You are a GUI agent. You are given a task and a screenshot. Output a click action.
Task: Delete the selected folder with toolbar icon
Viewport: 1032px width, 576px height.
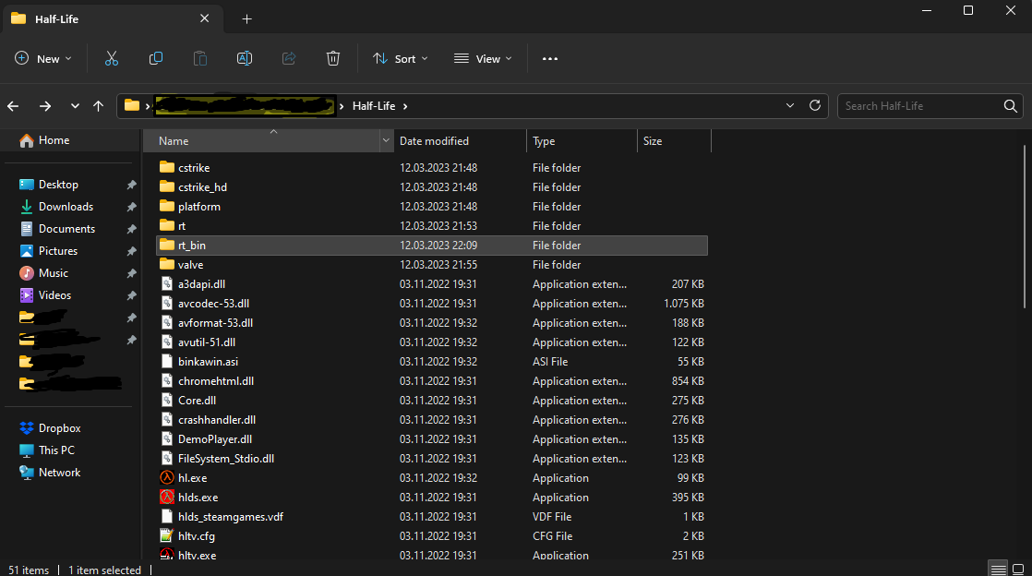tap(333, 58)
